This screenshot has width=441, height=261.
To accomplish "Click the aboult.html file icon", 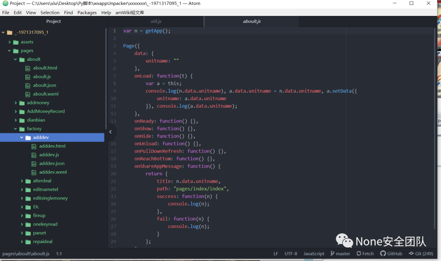I will click(x=28, y=68).
